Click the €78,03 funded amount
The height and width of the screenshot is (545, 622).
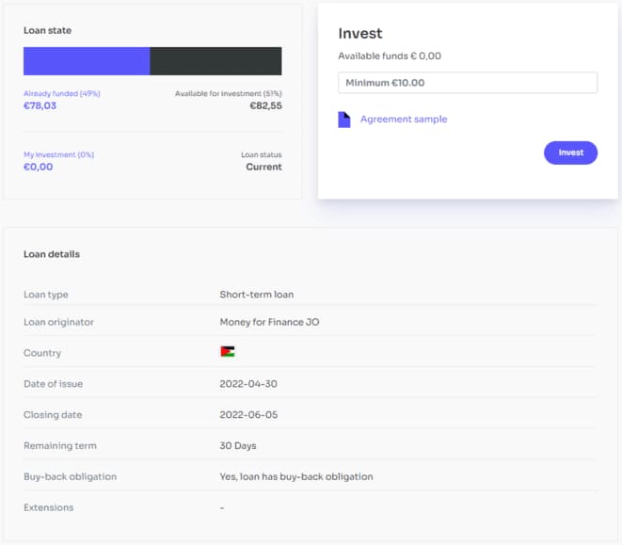pyautogui.click(x=40, y=105)
